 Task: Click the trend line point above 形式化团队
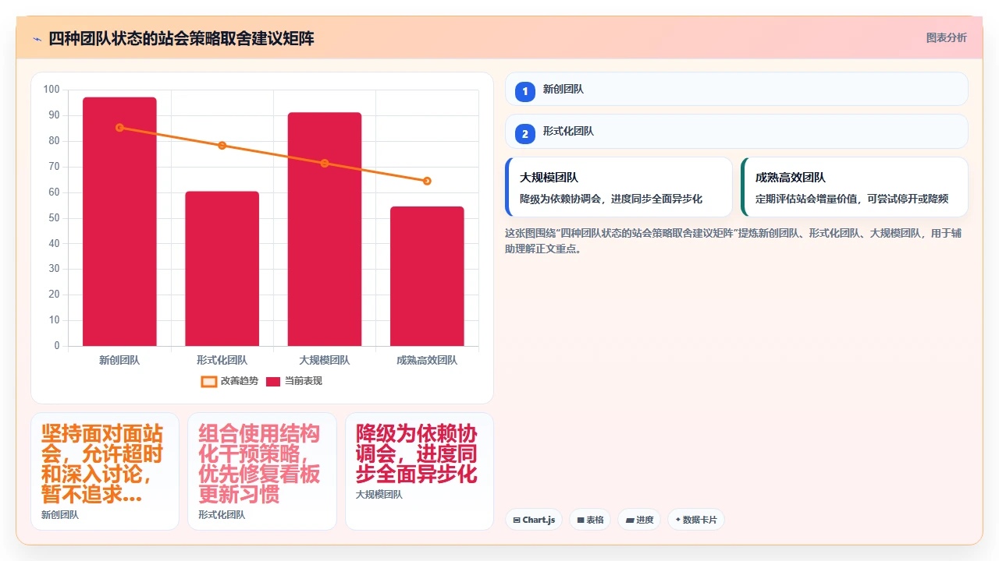(222, 146)
